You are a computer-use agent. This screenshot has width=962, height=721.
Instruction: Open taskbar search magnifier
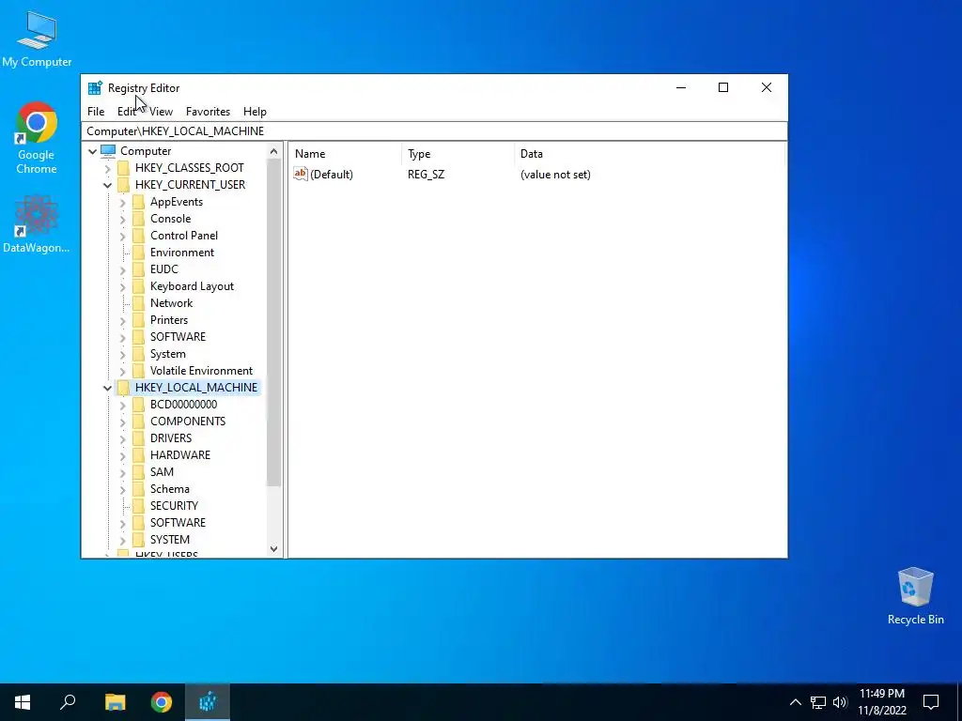coord(68,702)
